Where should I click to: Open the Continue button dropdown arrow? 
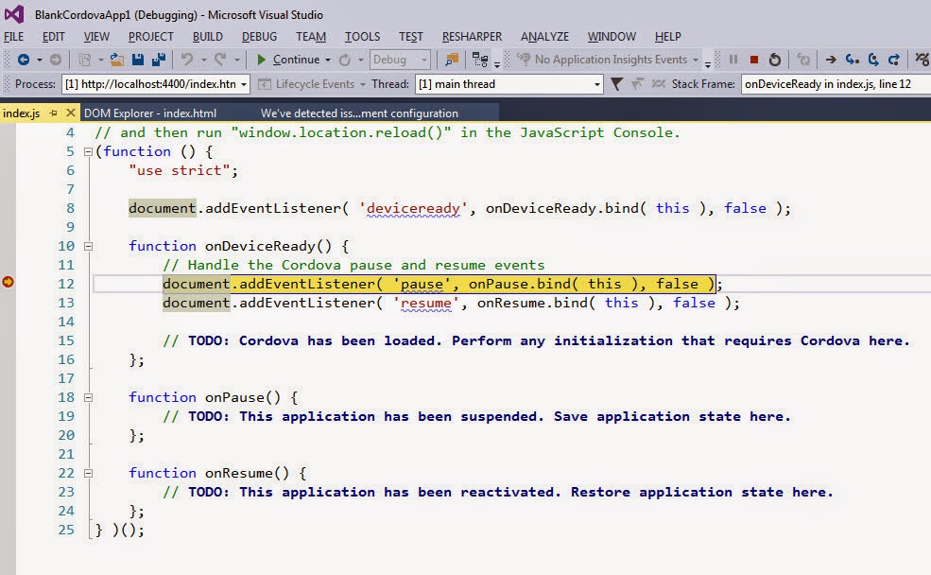click(x=327, y=60)
